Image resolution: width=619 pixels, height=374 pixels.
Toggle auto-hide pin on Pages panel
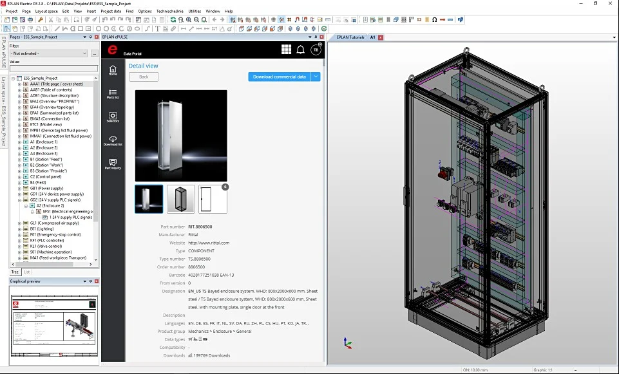90,37
